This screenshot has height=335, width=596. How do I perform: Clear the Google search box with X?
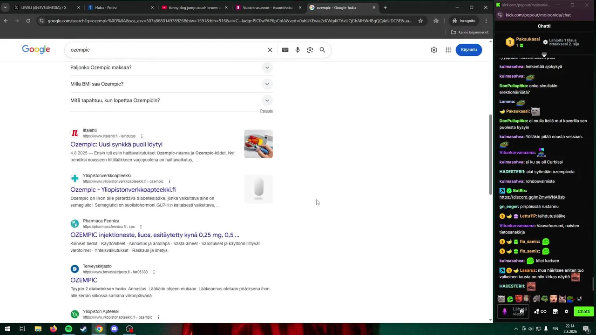click(x=270, y=50)
